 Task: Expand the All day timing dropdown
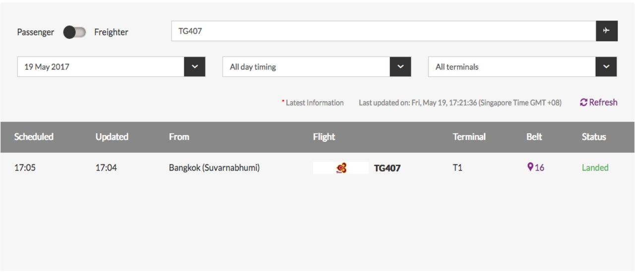[x=400, y=67]
